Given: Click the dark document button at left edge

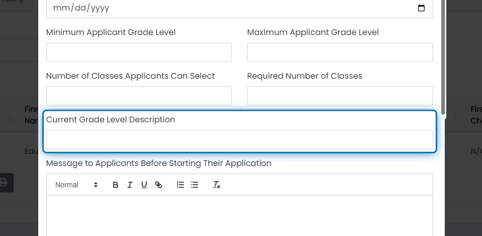Looking at the screenshot, I should [x=5, y=183].
